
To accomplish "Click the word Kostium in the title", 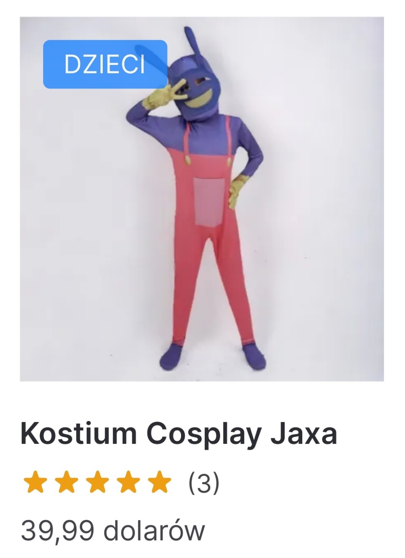I will [79, 434].
